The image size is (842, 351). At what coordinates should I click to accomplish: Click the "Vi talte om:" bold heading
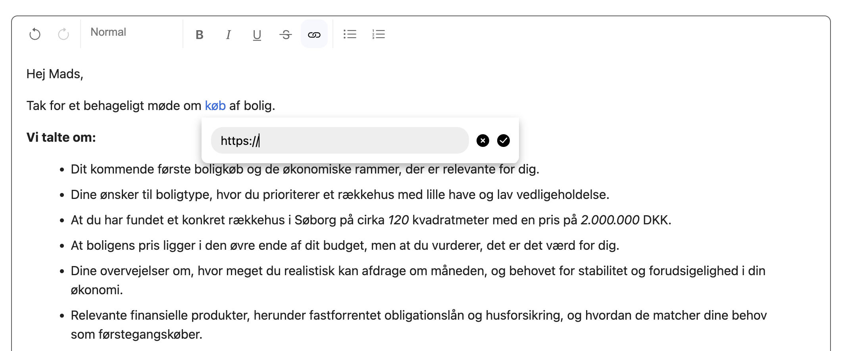coord(61,137)
